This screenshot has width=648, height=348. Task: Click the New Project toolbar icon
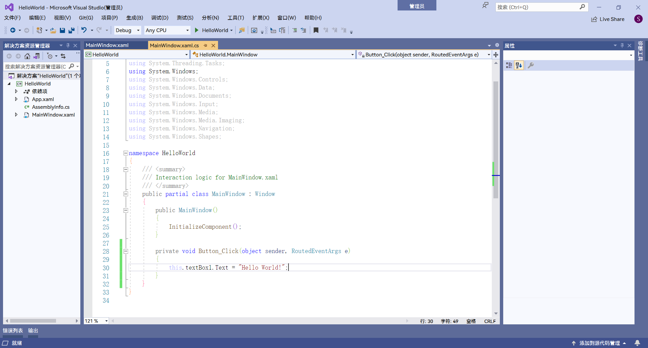pyautogui.click(x=39, y=30)
